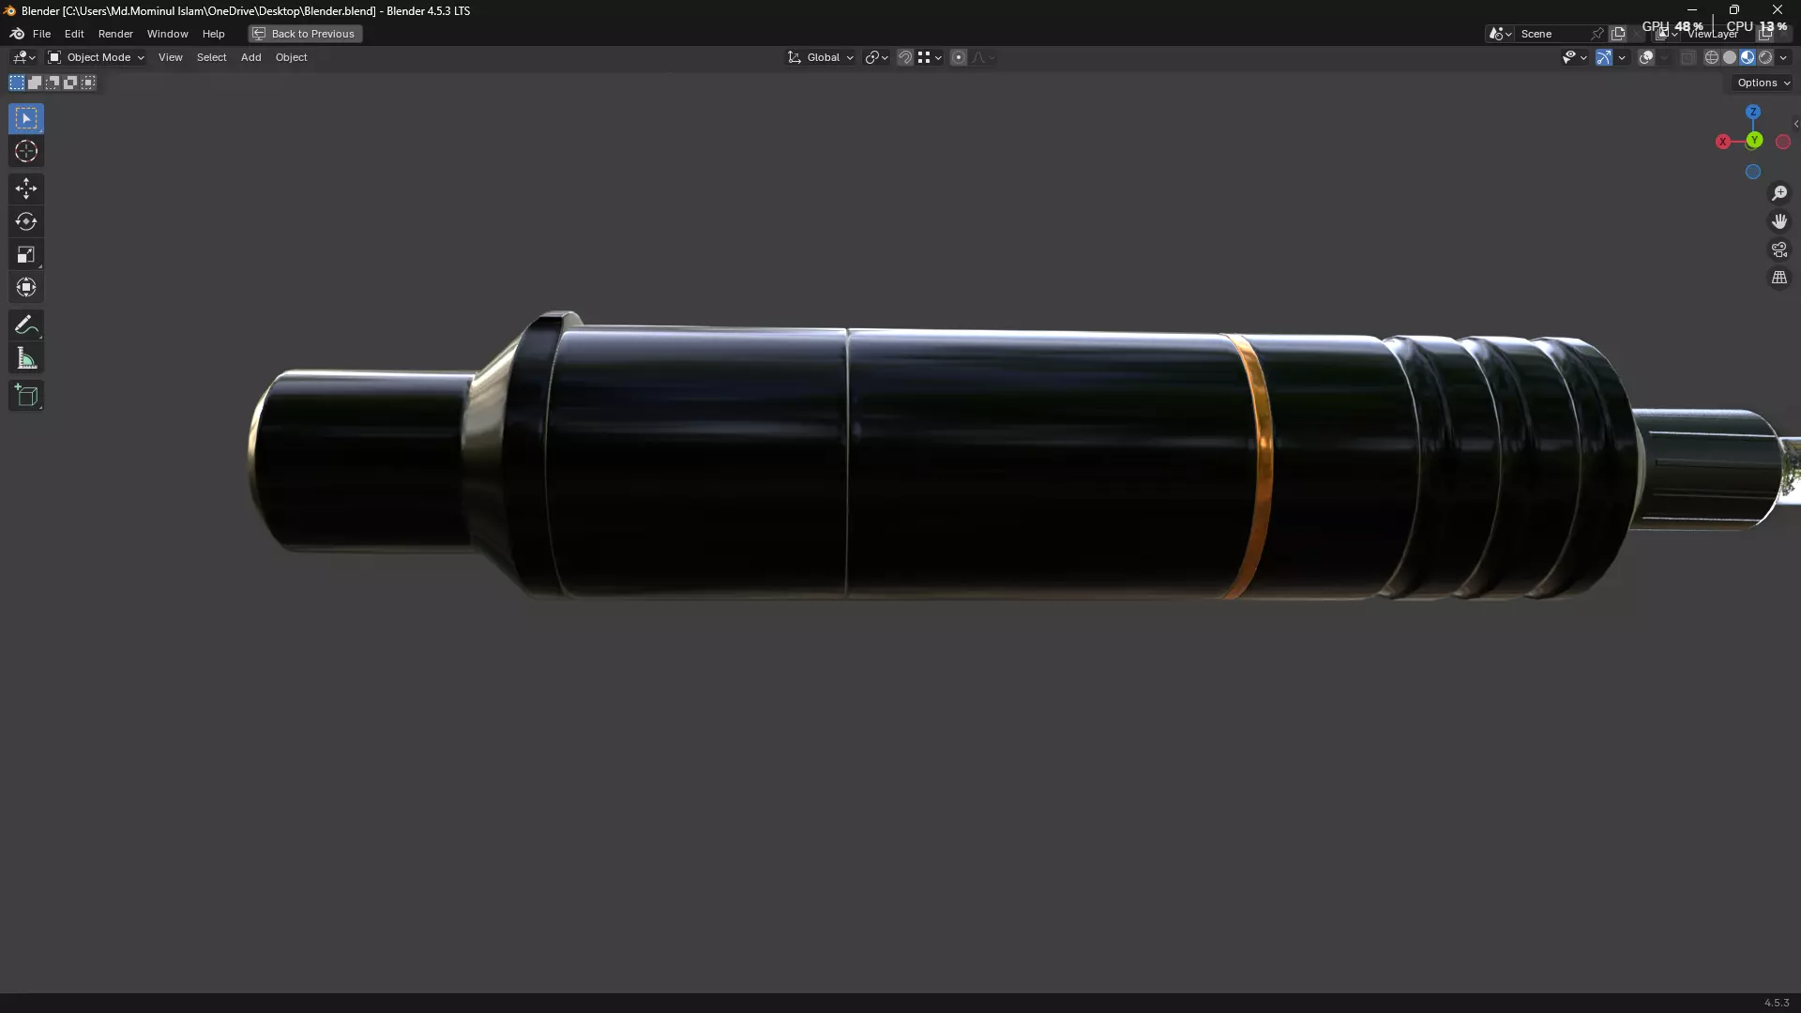Open the Select menu in viewport header
This screenshot has width=1801, height=1013.
click(211, 57)
